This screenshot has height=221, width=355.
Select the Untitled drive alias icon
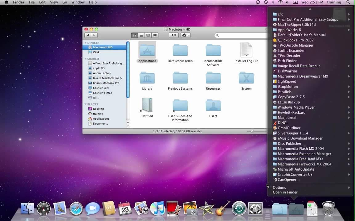pos(147,105)
